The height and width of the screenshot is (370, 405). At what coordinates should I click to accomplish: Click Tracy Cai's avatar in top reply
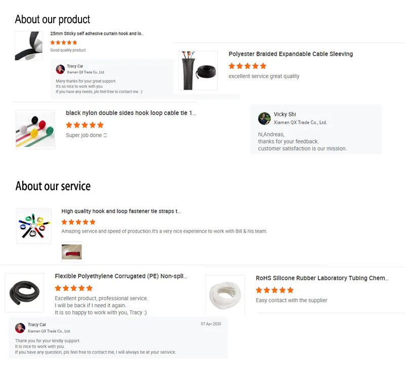60,69
